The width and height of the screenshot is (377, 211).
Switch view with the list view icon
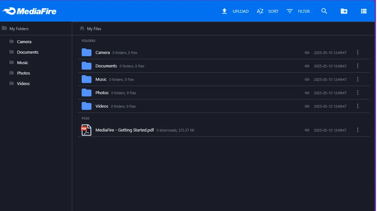click(364, 11)
